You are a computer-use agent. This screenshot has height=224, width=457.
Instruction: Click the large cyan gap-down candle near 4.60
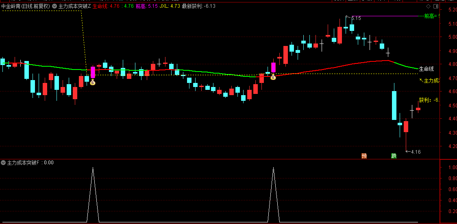click(x=394, y=105)
